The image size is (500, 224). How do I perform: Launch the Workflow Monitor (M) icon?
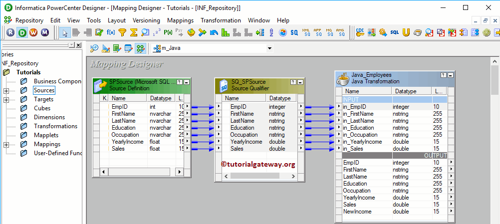tap(45, 32)
